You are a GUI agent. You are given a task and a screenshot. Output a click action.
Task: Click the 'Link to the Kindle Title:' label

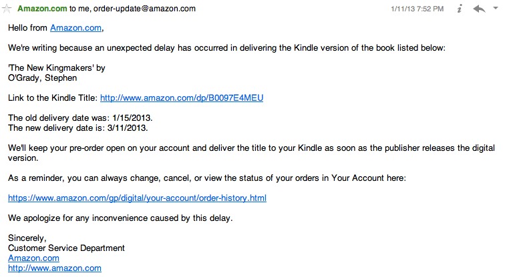pos(52,97)
